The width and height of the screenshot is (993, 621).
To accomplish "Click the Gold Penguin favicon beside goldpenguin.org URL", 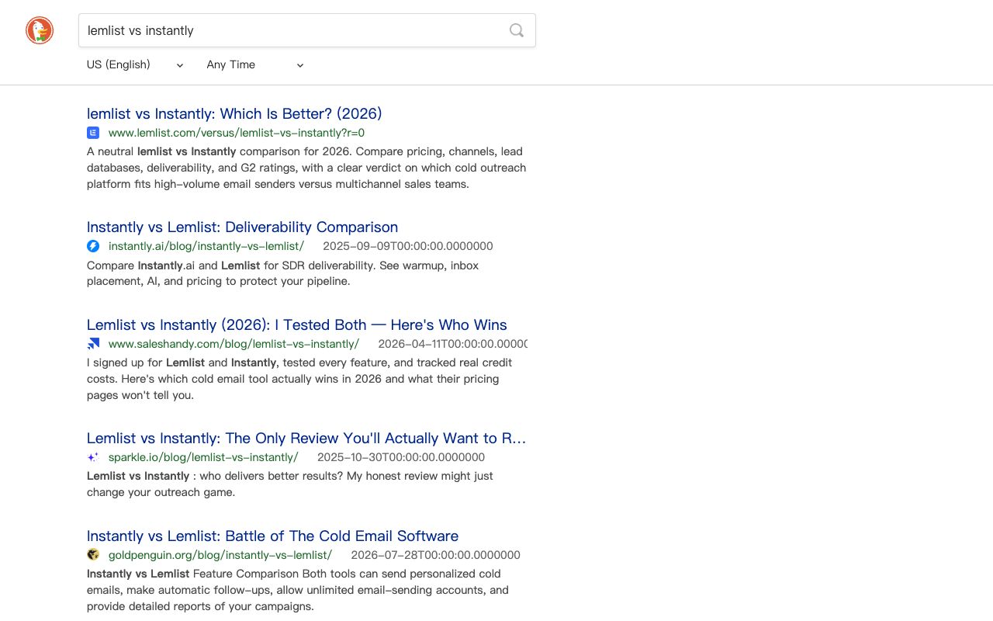I will [93, 555].
